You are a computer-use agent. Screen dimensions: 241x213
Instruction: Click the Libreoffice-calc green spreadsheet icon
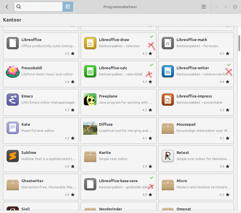pyautogui.click(x=90, y=71)
